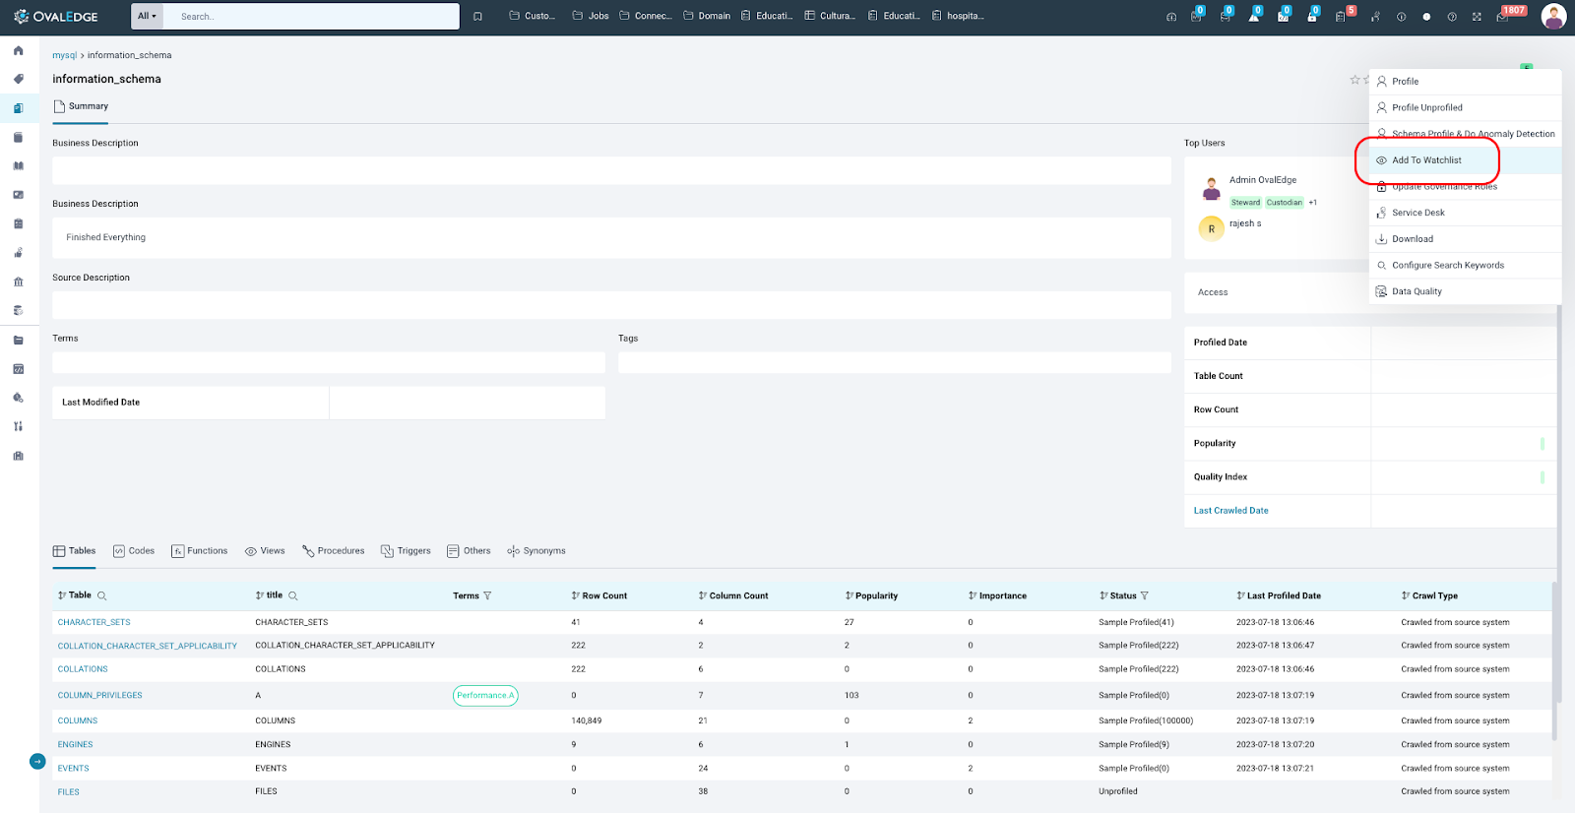Open the Domain bookmark in the top bar
1575x813 pixels.
pos(707,16)
